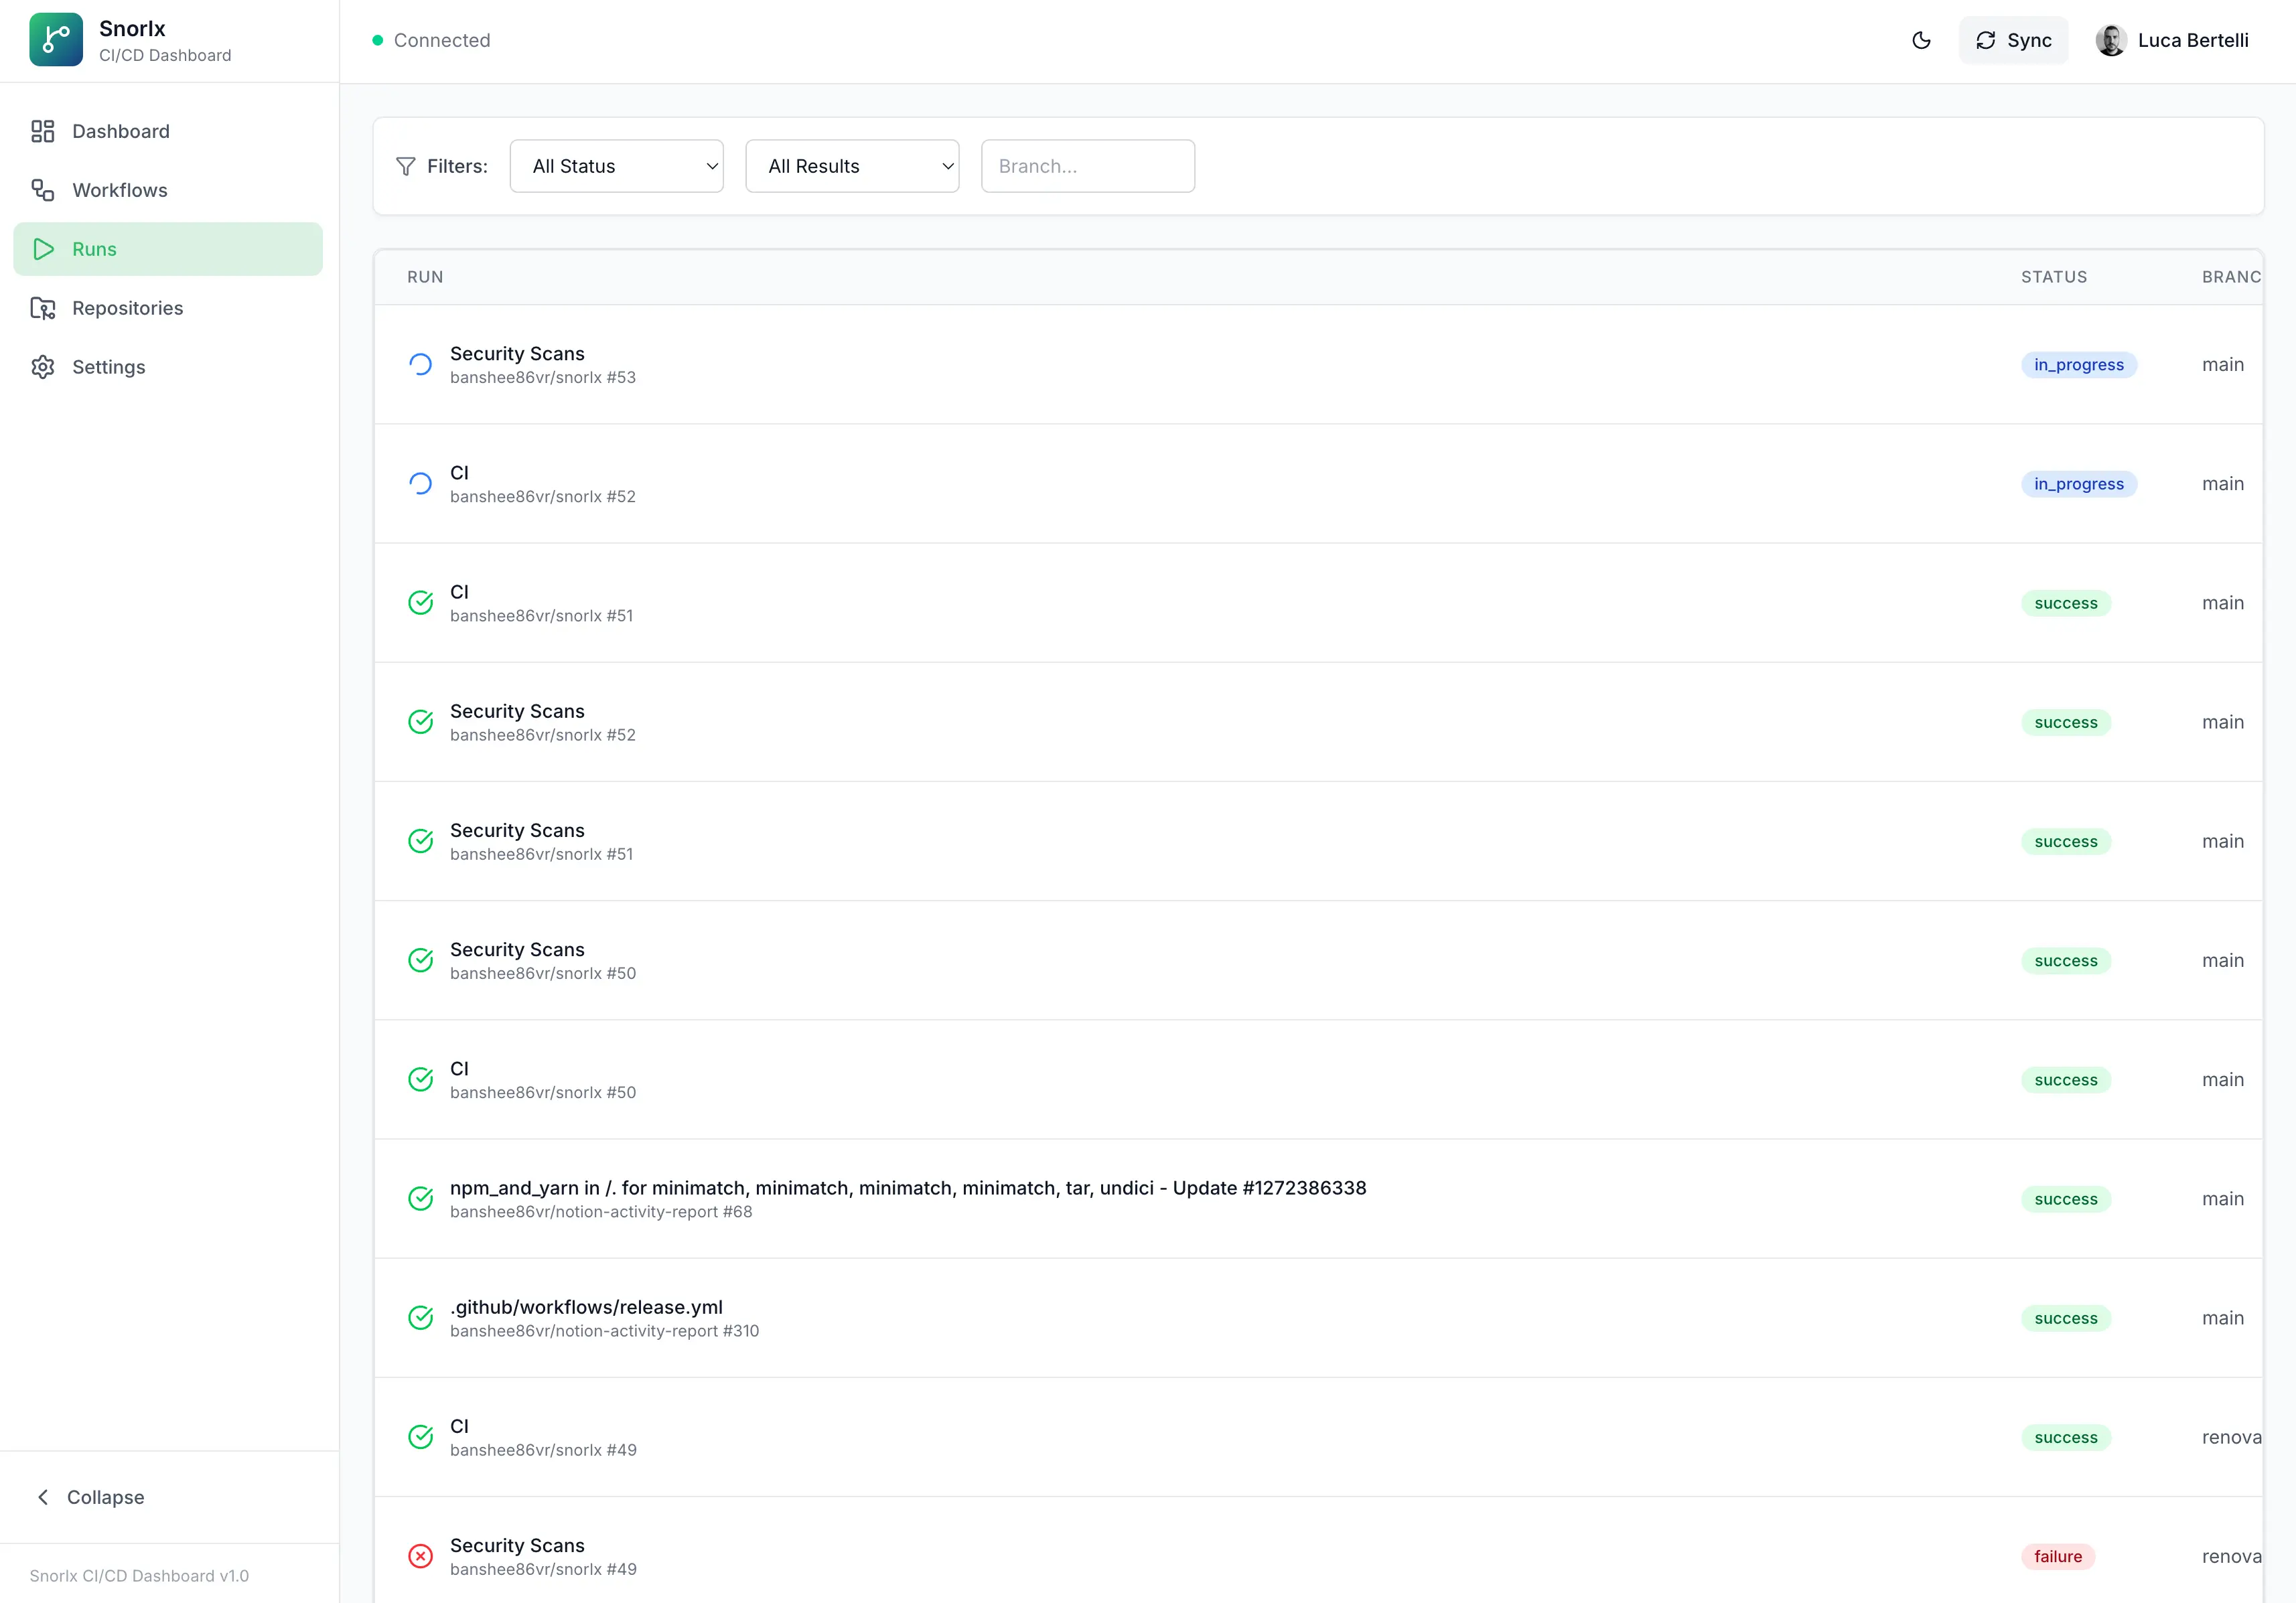
Task: Click success check icon for CI #51
Action: pos(421,603)
